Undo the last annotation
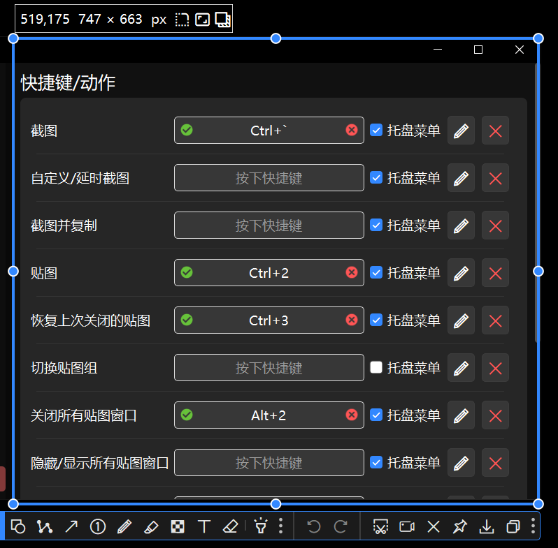The height and width of the screenshot is (548, 558). coord(313,526)
